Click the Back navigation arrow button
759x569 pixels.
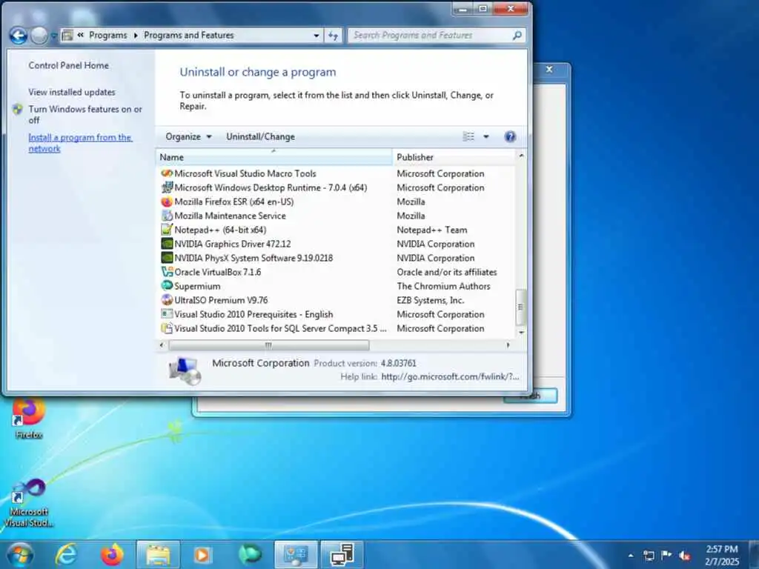(x=19, y=36)
